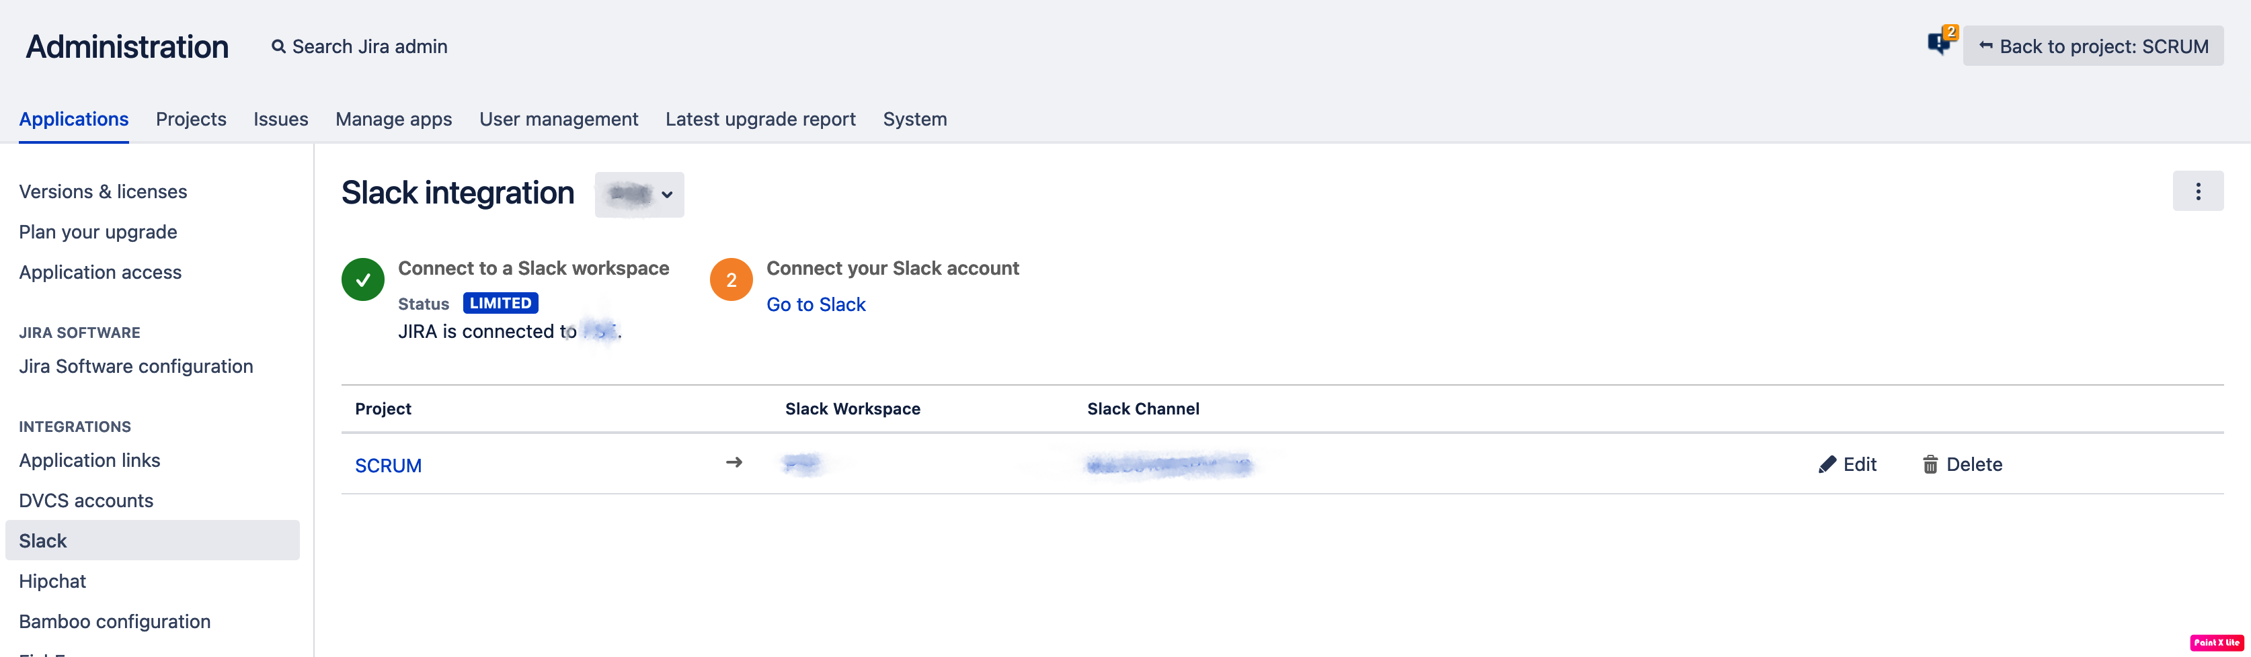Click the pencil Edit icon for SCRUM
The image size is (2251, 657).
tap(1827, 465)
